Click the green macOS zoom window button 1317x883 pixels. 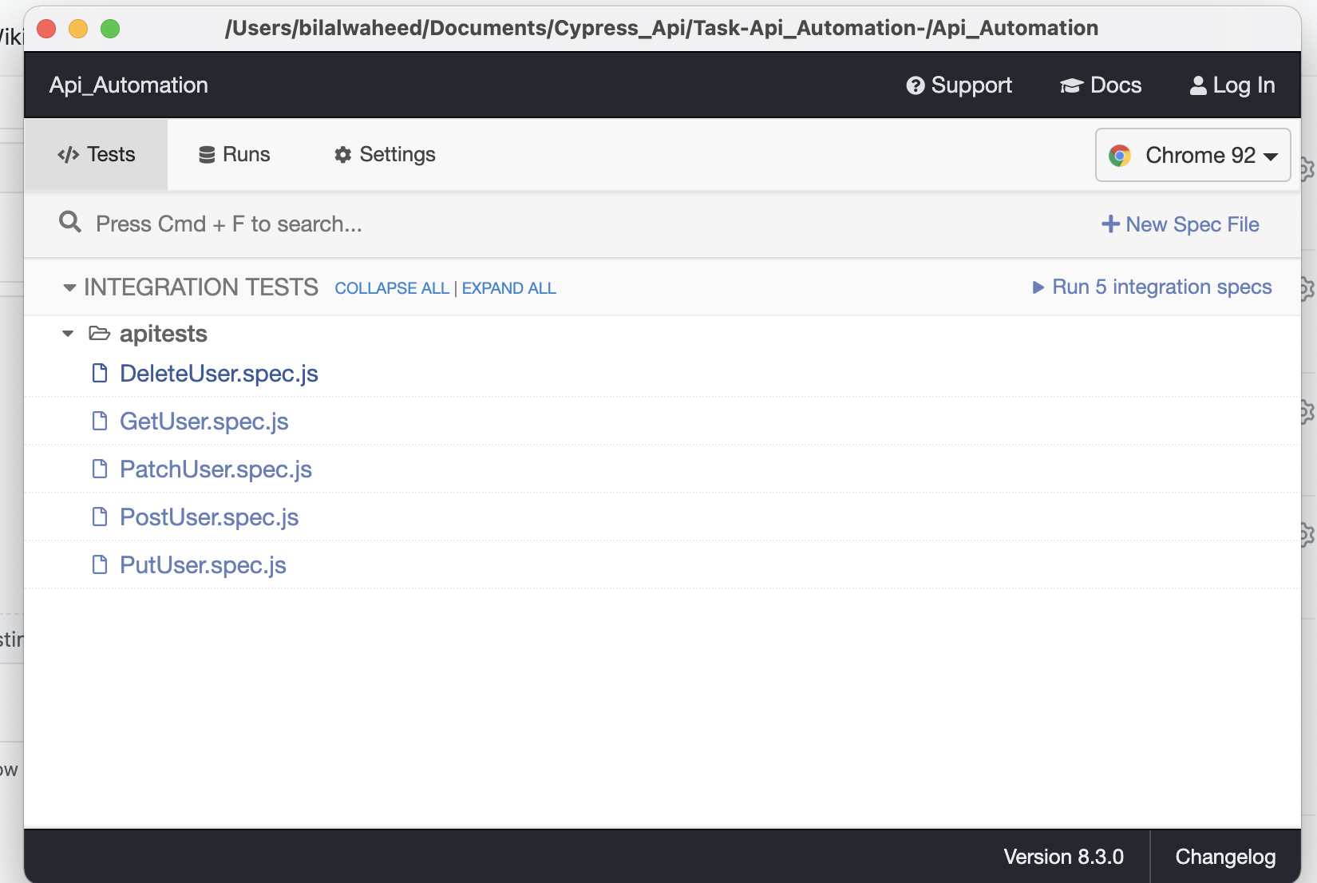pos(110,29)
